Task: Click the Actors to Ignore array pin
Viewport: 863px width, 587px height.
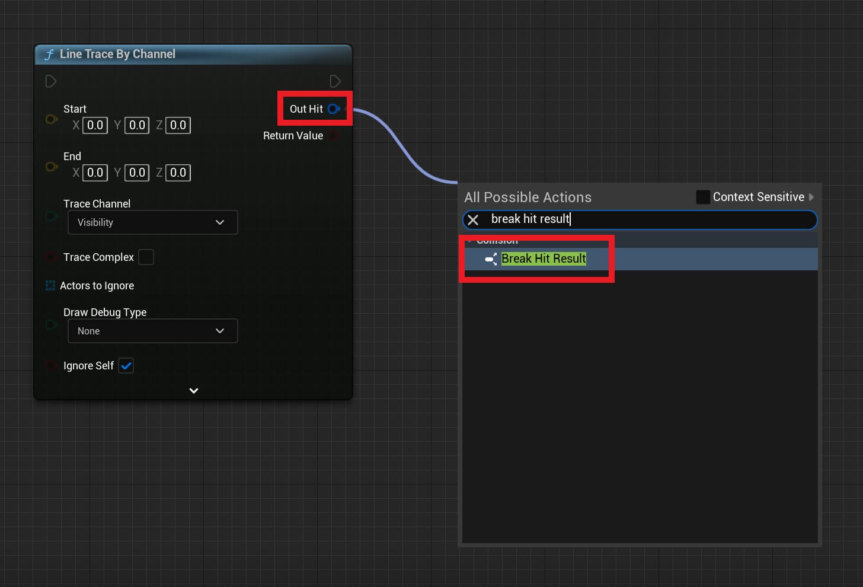Action: 50,286
